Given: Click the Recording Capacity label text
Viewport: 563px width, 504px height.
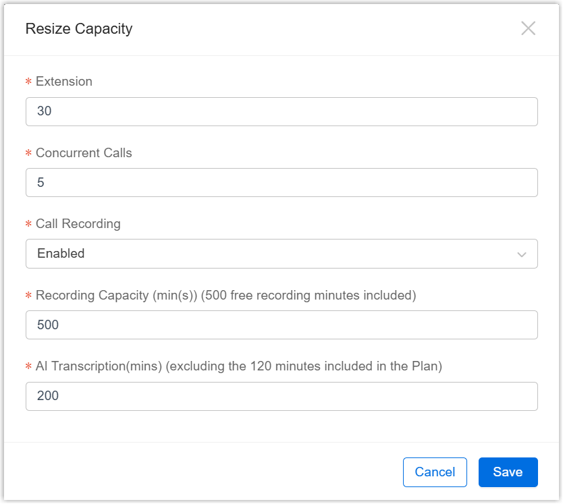Looking at the screenshot, I should (225, 296).
